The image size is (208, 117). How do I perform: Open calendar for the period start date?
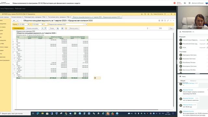28,24
